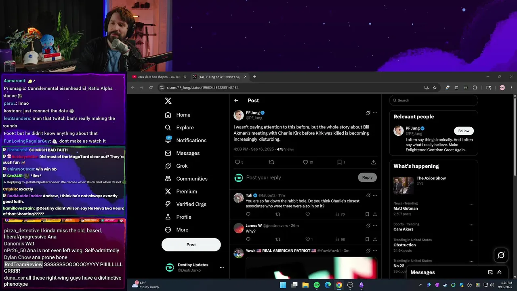Open the Windows Start menu

283,285
